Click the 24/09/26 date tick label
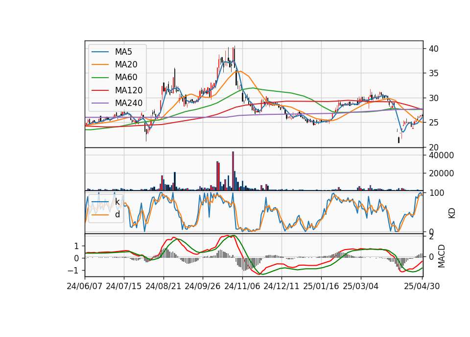 click(x=203, y=287)
